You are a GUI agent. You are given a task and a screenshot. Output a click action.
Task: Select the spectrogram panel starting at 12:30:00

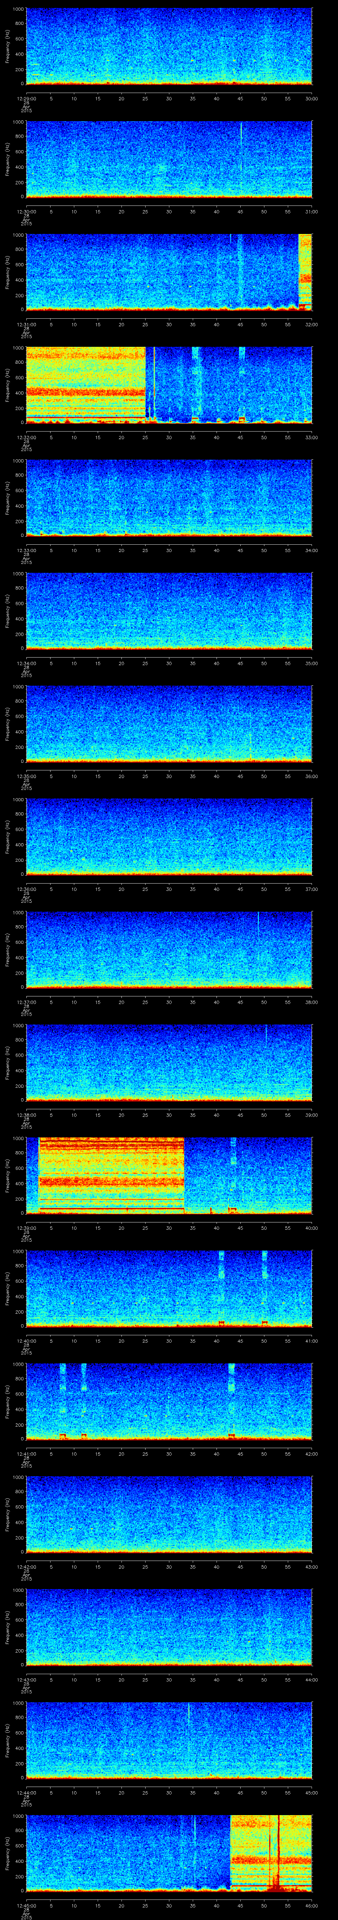tap(169, 159)
